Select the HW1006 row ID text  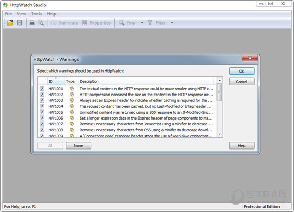56,118
